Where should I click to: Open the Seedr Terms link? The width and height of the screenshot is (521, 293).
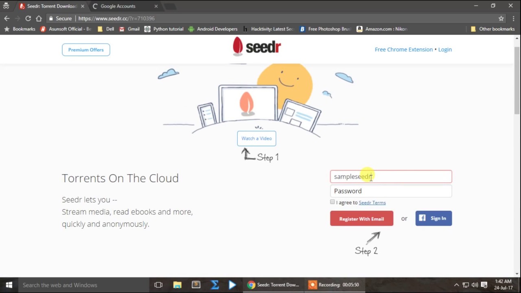372,202
